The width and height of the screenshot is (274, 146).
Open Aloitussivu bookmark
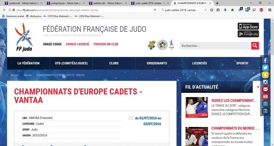pyautogui.click(x=34, y=16)
